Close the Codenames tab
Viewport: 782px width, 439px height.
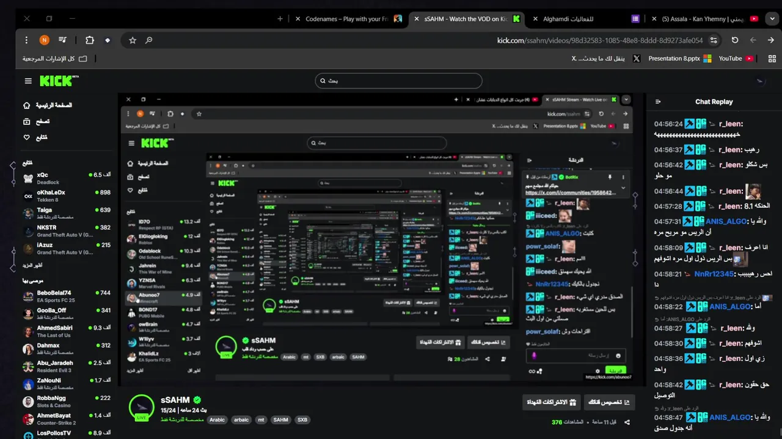(298, 19)
